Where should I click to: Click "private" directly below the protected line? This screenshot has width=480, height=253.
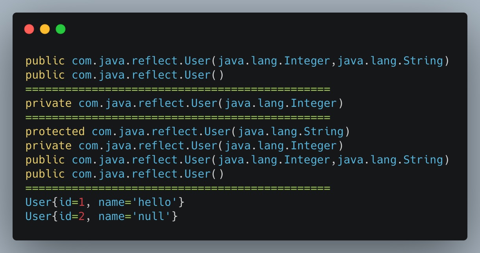click(48, 146)
